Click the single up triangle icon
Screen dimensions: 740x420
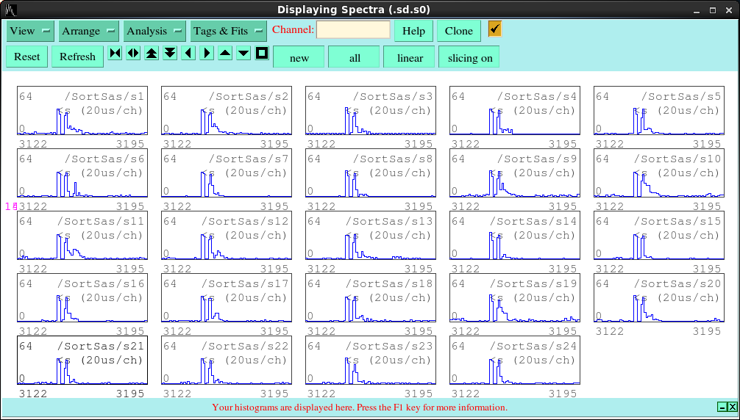click(225, 54)
